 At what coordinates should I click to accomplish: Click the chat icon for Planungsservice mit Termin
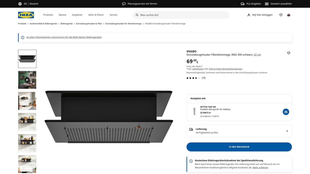(x=123, y=4)
